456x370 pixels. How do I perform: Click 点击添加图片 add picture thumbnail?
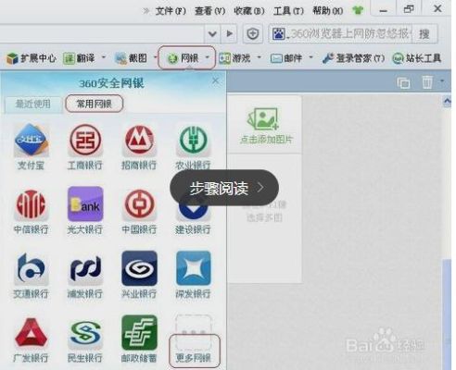(265, 125)
